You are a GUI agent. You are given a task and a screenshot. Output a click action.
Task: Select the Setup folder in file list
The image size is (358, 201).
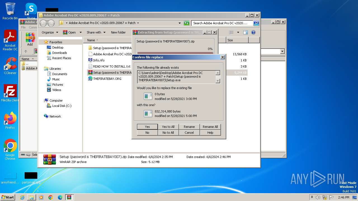pos(110,48)
